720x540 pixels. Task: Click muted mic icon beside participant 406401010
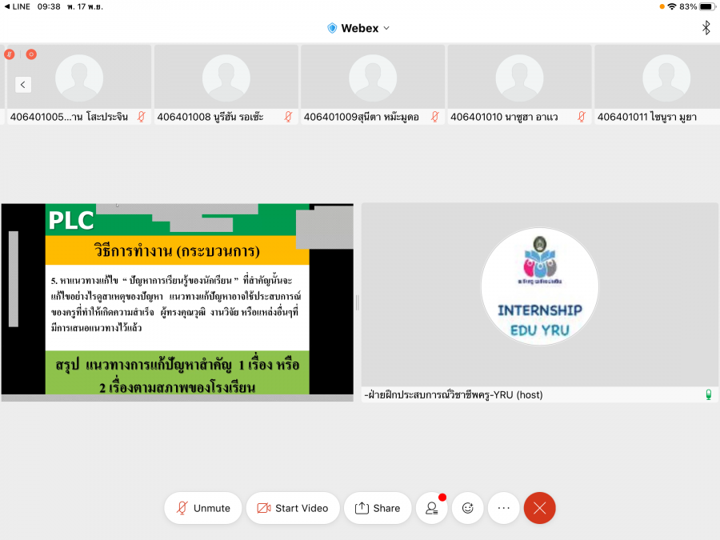582,117
